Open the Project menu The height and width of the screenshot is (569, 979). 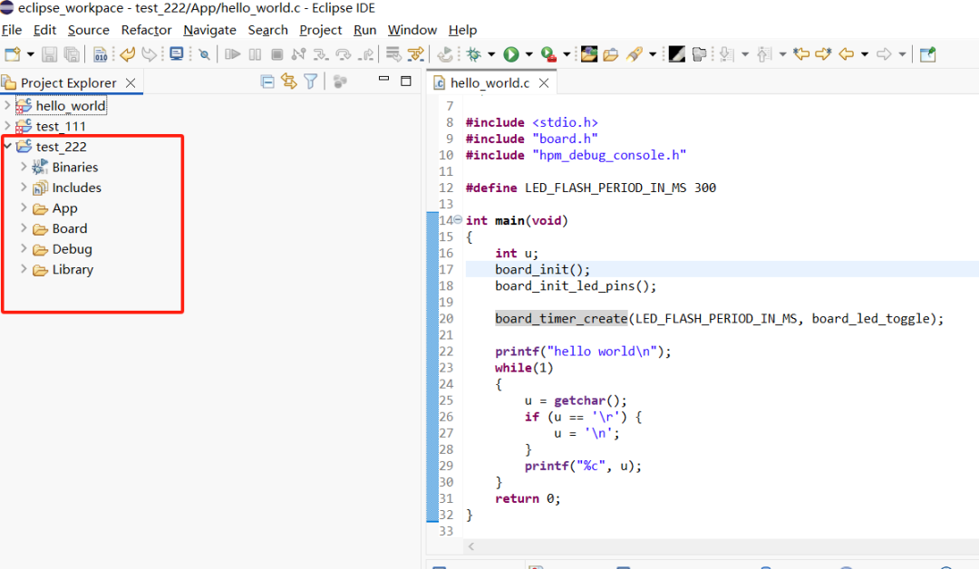click(x=320, y=30)
